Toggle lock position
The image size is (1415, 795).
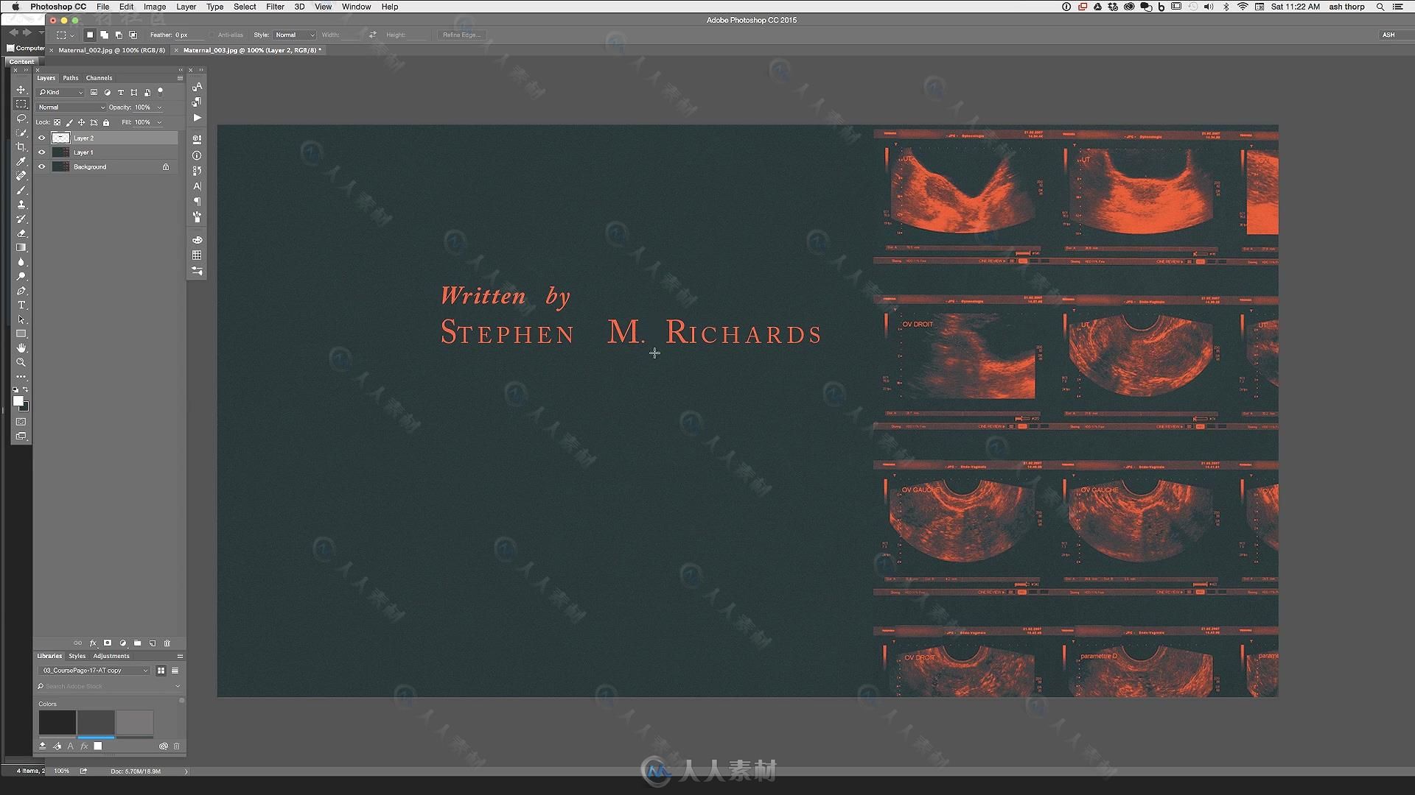pos(82,122)
